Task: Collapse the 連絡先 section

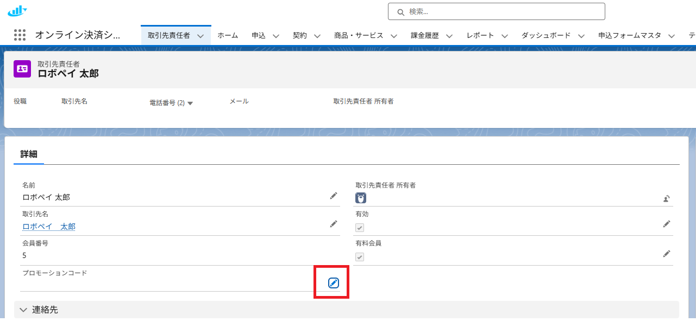Action: 23,310
